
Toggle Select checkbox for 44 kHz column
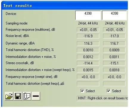(x=82, y=91)
